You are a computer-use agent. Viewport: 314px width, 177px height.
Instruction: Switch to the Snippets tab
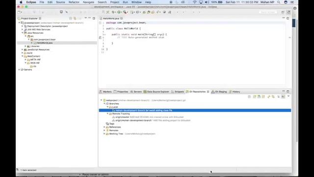click(x=178, y=92)
